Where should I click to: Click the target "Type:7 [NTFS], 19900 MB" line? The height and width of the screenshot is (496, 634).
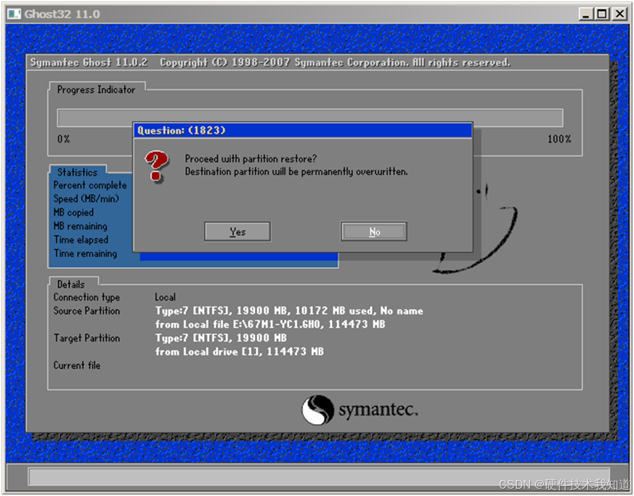[x=221, y=338]
